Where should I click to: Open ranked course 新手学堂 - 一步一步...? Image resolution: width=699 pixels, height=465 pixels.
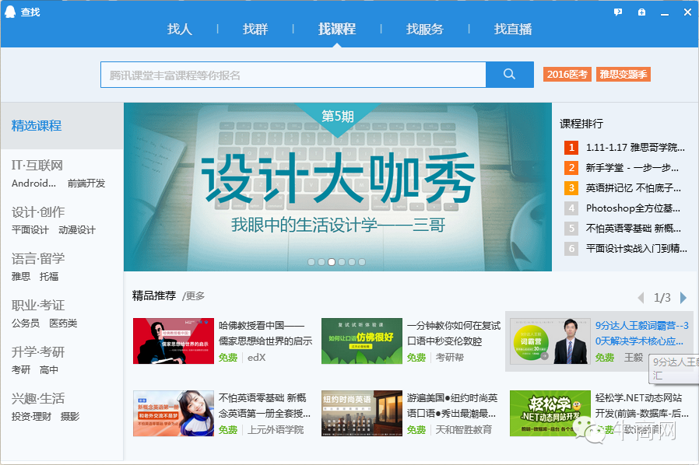pos(632,168)
